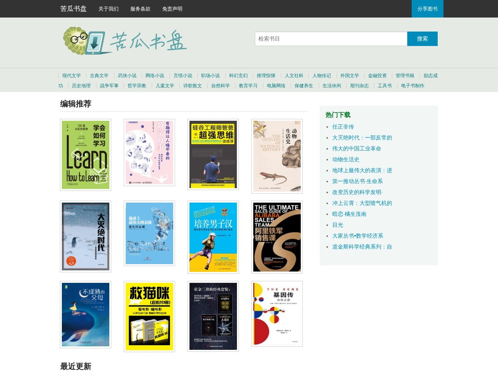Select the 动物生活史 book cover

click(x=277, y=156)
